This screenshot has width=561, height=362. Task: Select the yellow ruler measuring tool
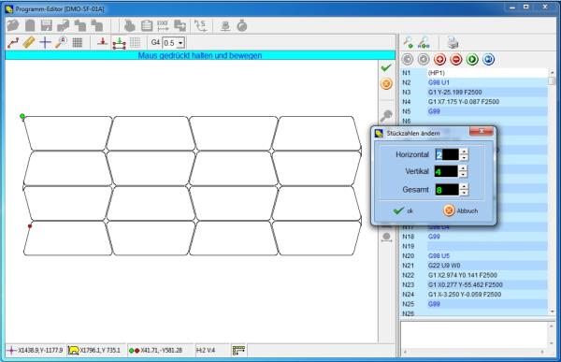click(x=29, y=43)
